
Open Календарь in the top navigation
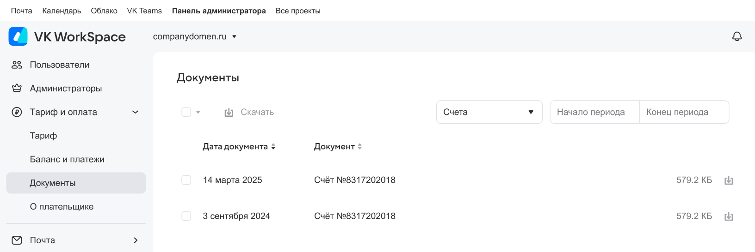[62, 11]
